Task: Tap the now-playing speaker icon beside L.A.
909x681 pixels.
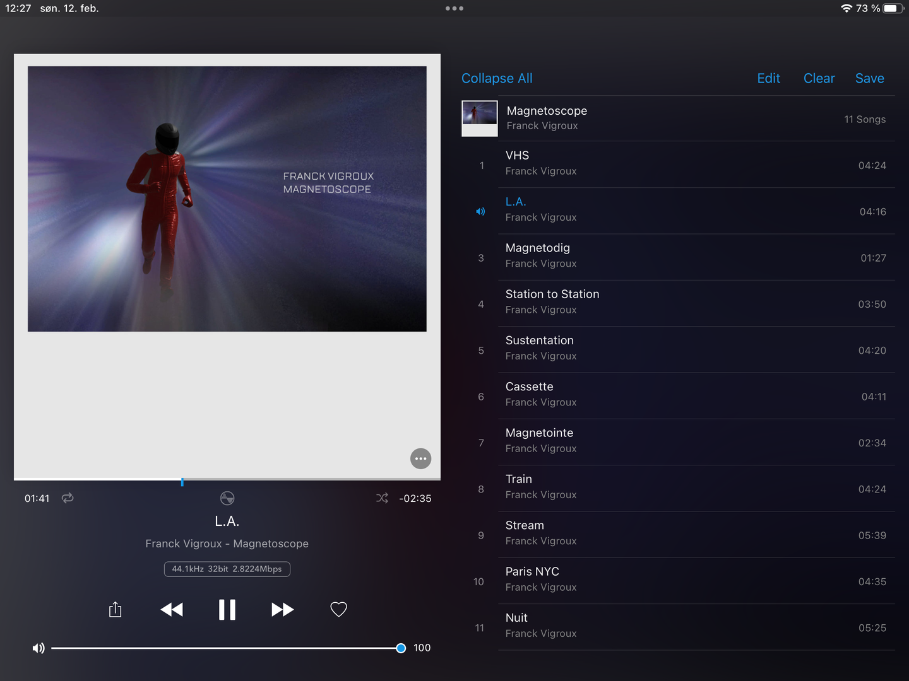Action: (x=480, y=212)
